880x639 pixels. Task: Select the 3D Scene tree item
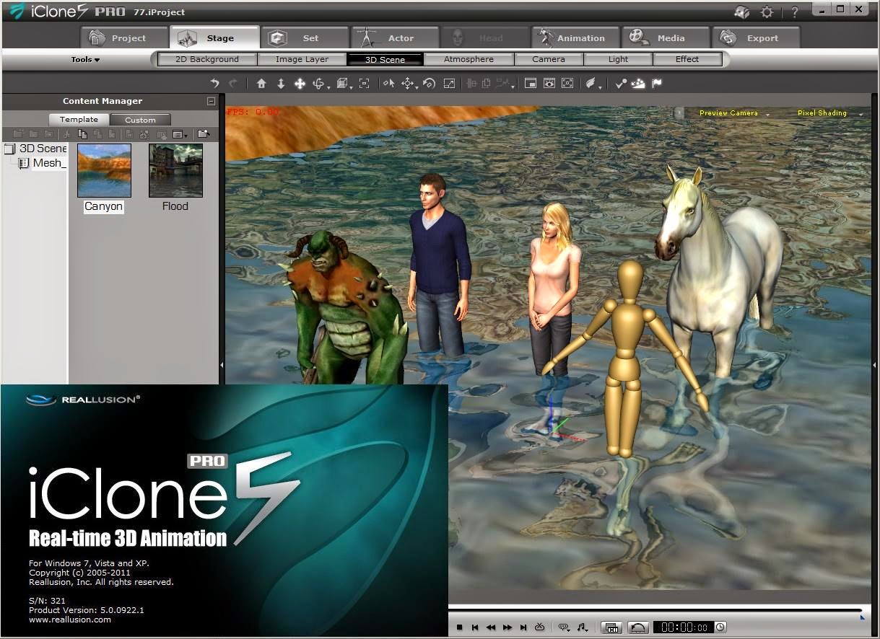pyautogui.click(x=36, y=148)
